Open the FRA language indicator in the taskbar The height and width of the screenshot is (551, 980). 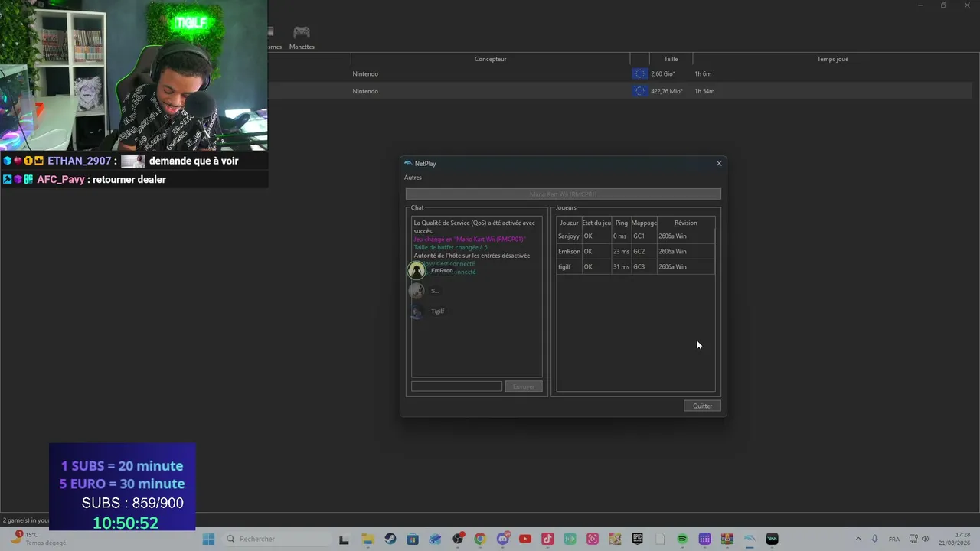[894, 539]
